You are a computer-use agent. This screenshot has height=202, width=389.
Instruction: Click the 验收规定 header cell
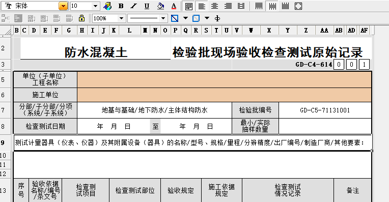tap(181, 190)
